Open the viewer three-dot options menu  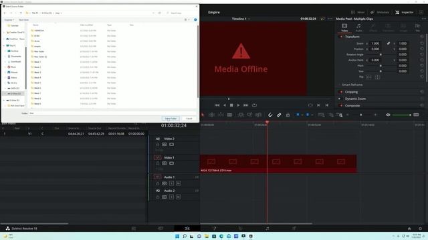pyautogui.click(x=330, y=19)
